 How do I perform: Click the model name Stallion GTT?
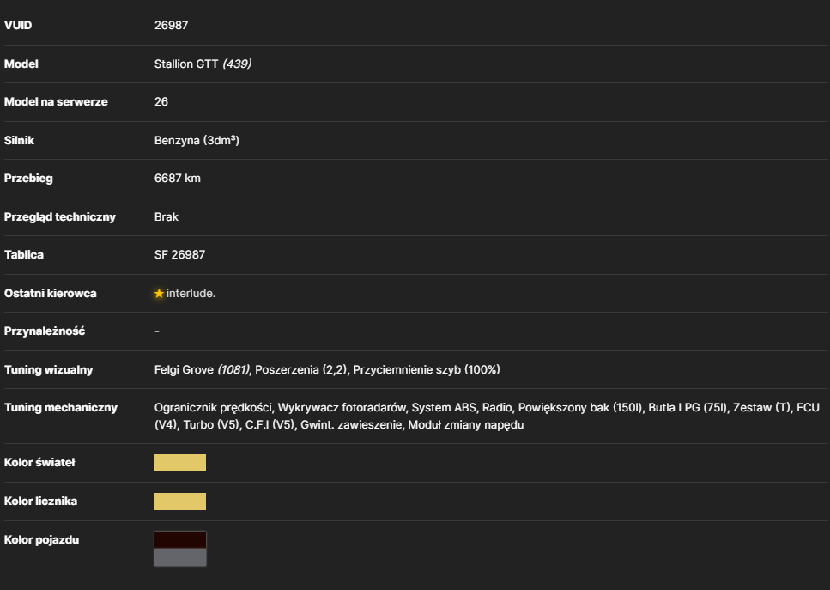[186, 64]
